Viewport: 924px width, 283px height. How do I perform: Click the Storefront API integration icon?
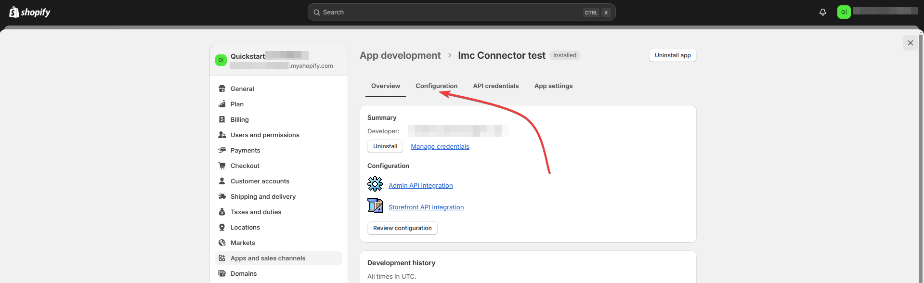375,206
